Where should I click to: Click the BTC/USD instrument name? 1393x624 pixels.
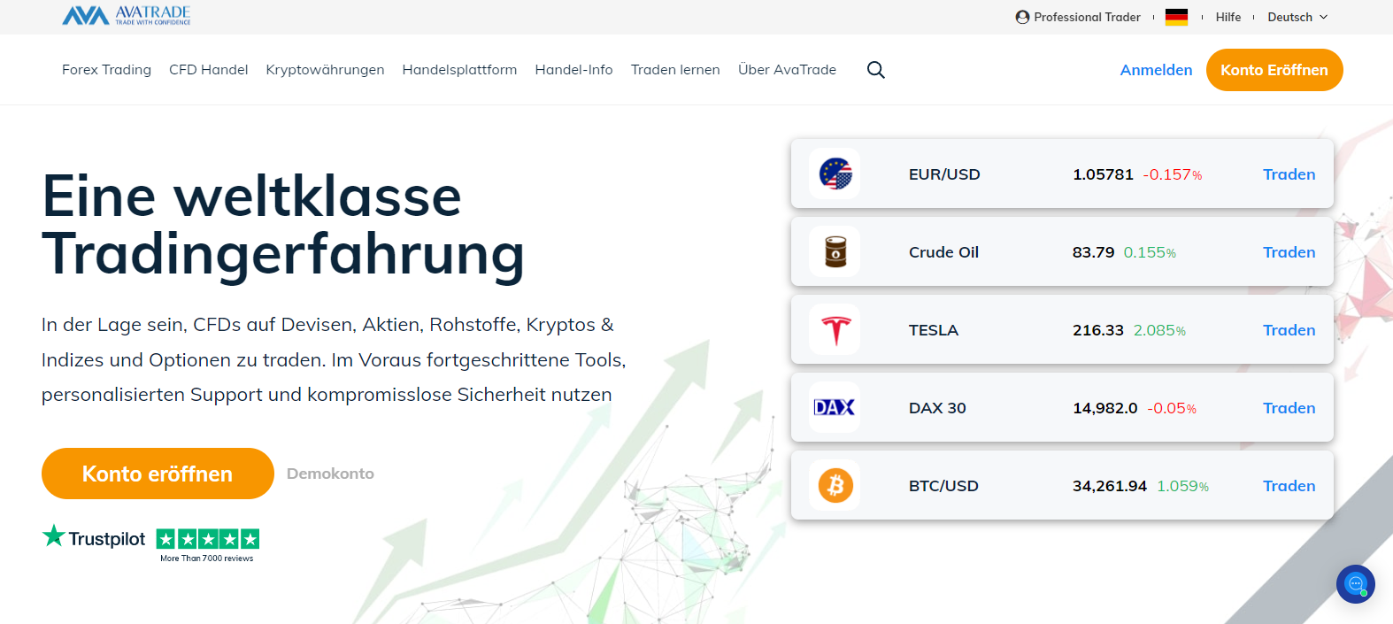coord(943,486)
